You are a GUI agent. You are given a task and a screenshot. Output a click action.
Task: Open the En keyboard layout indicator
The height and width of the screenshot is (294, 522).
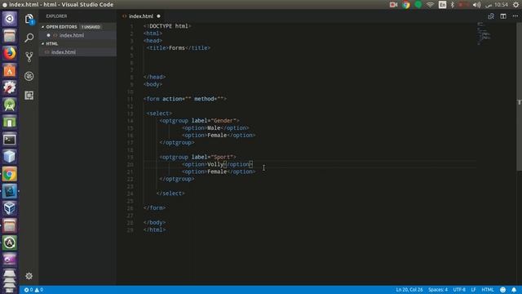442,5
